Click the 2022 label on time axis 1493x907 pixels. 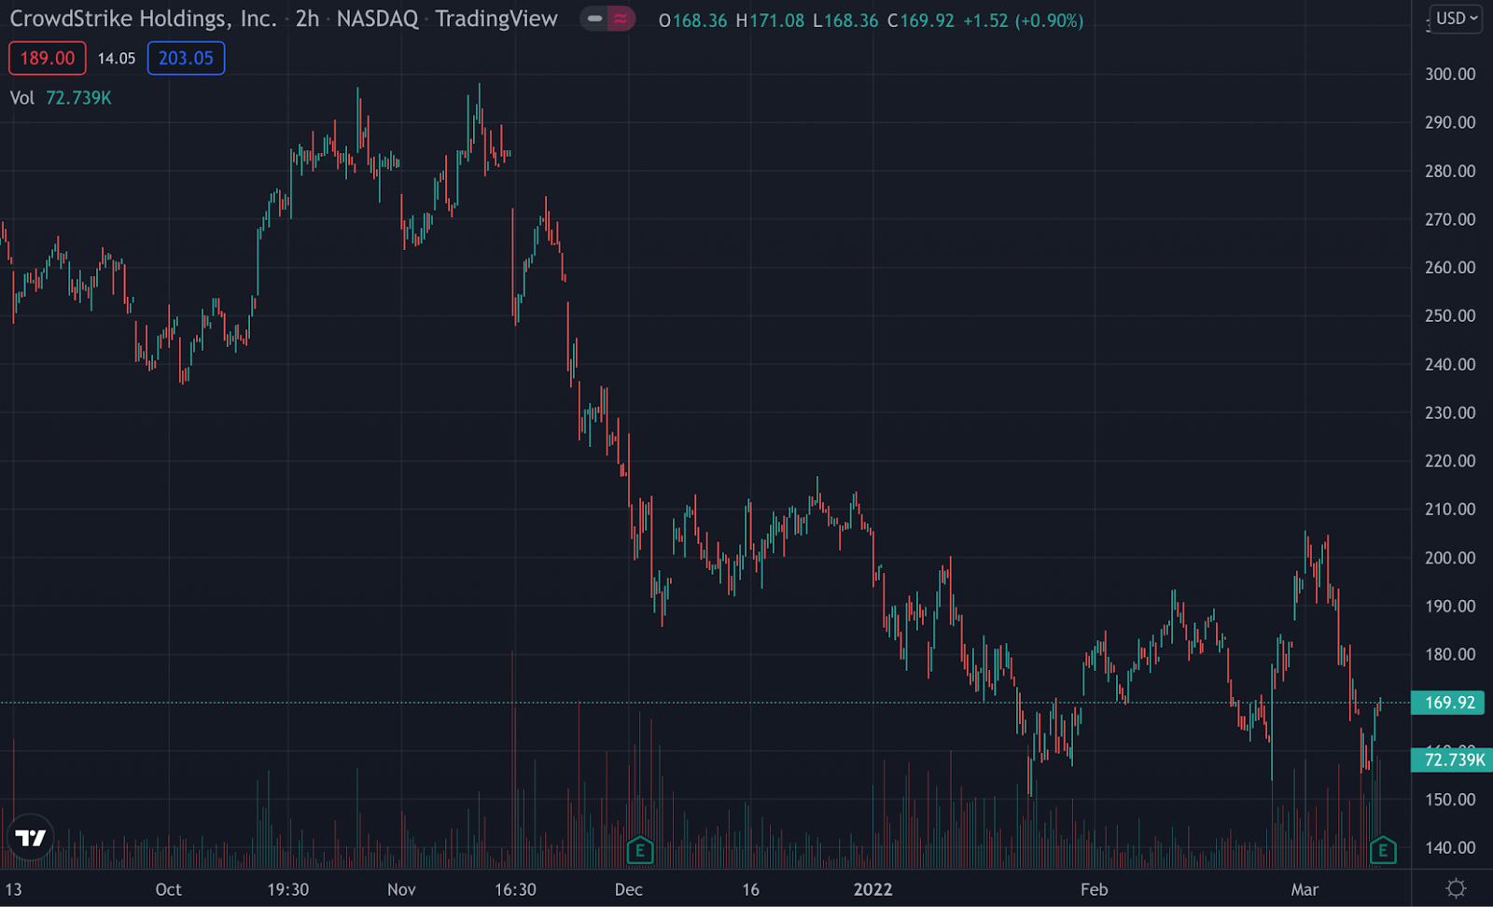(873, 889)
